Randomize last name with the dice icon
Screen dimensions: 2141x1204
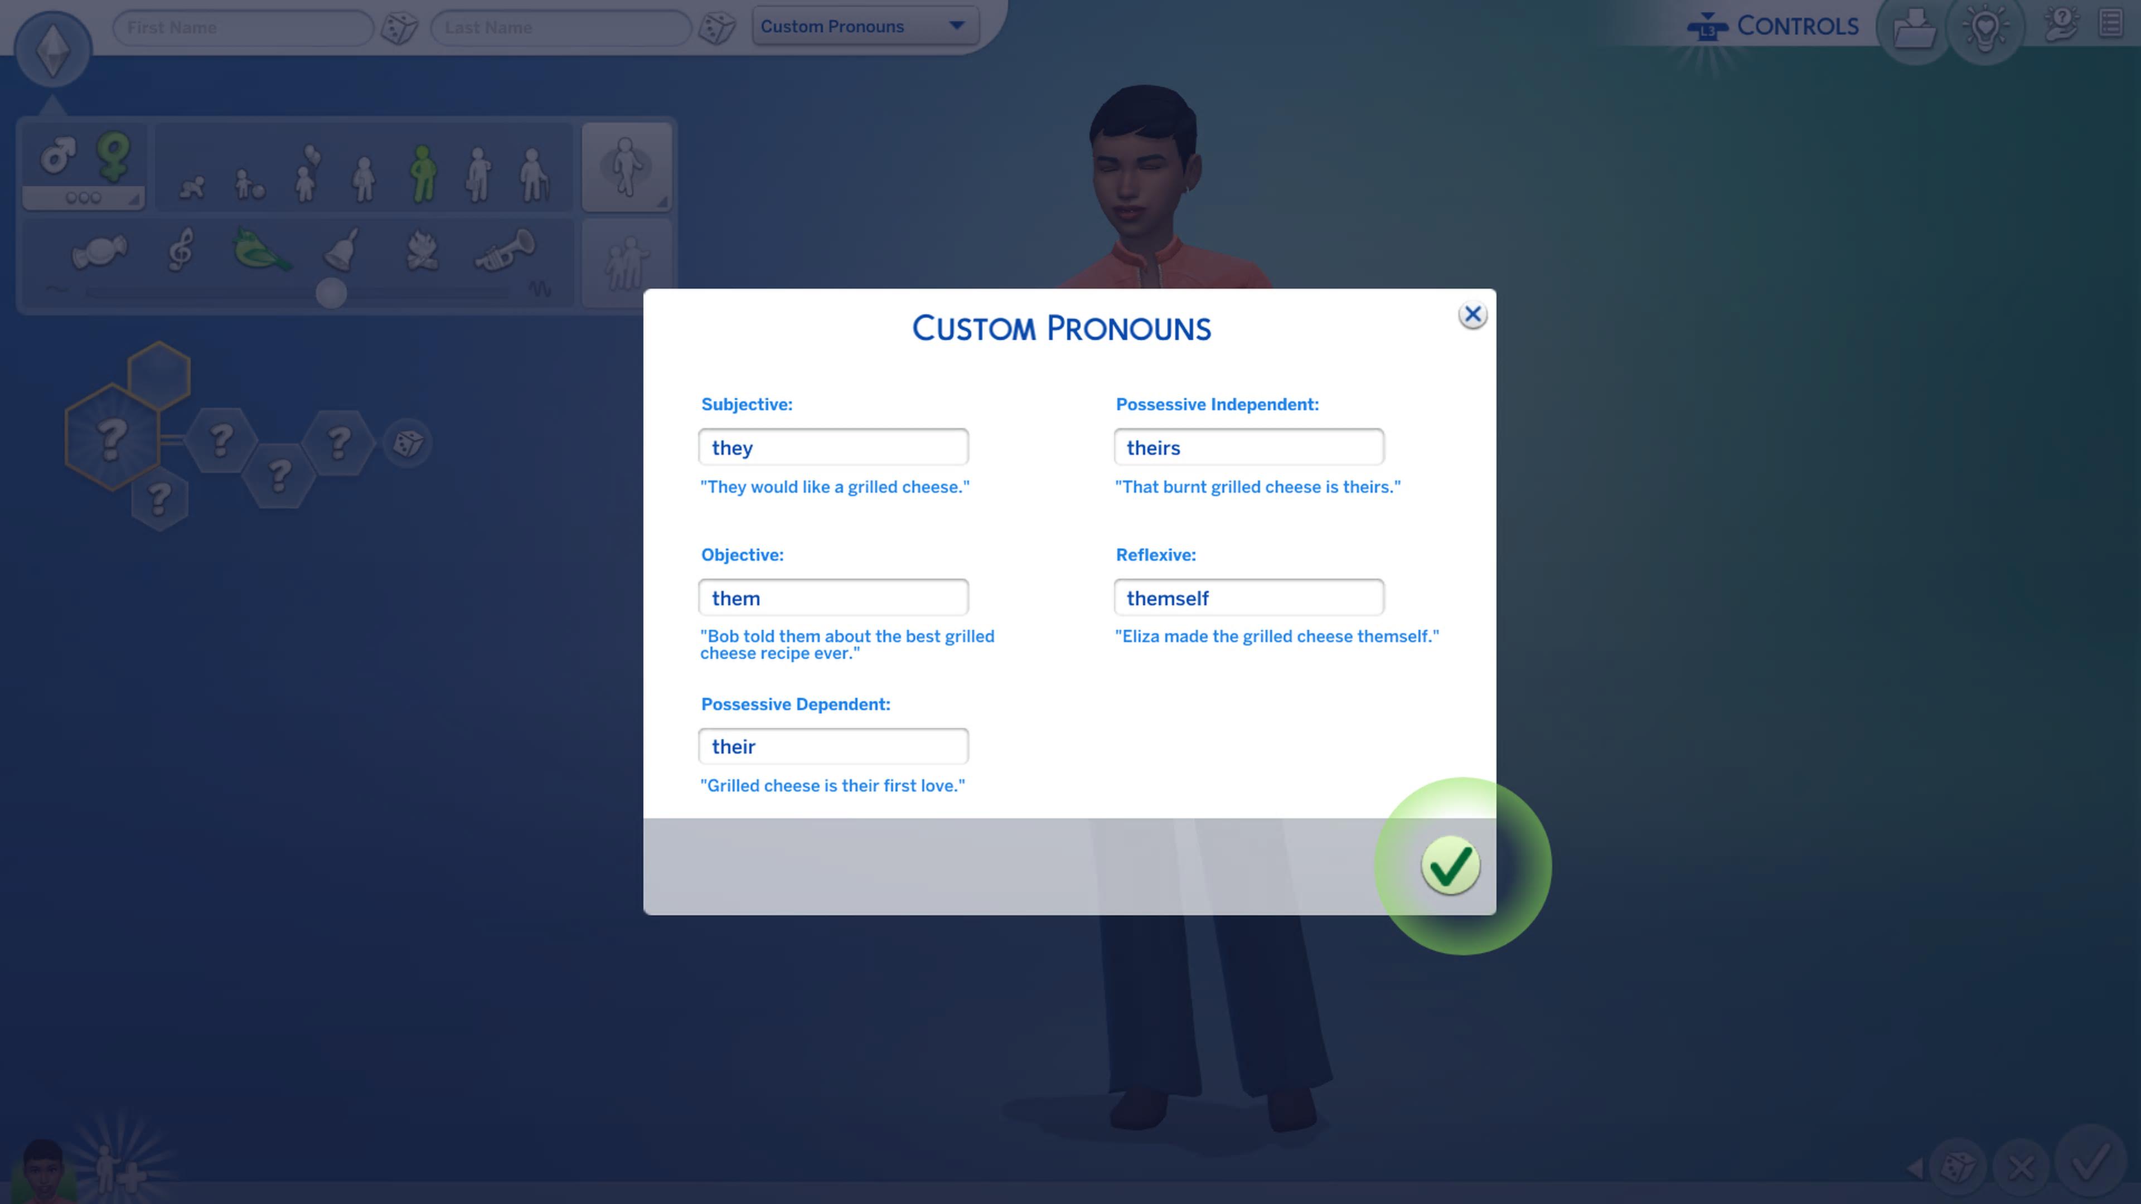717,27
